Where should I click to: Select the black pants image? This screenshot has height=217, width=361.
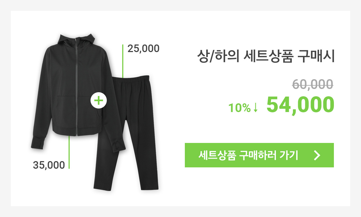point(127,133)
